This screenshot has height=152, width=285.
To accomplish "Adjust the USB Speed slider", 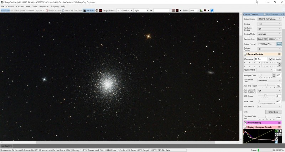I will [265, 96].
